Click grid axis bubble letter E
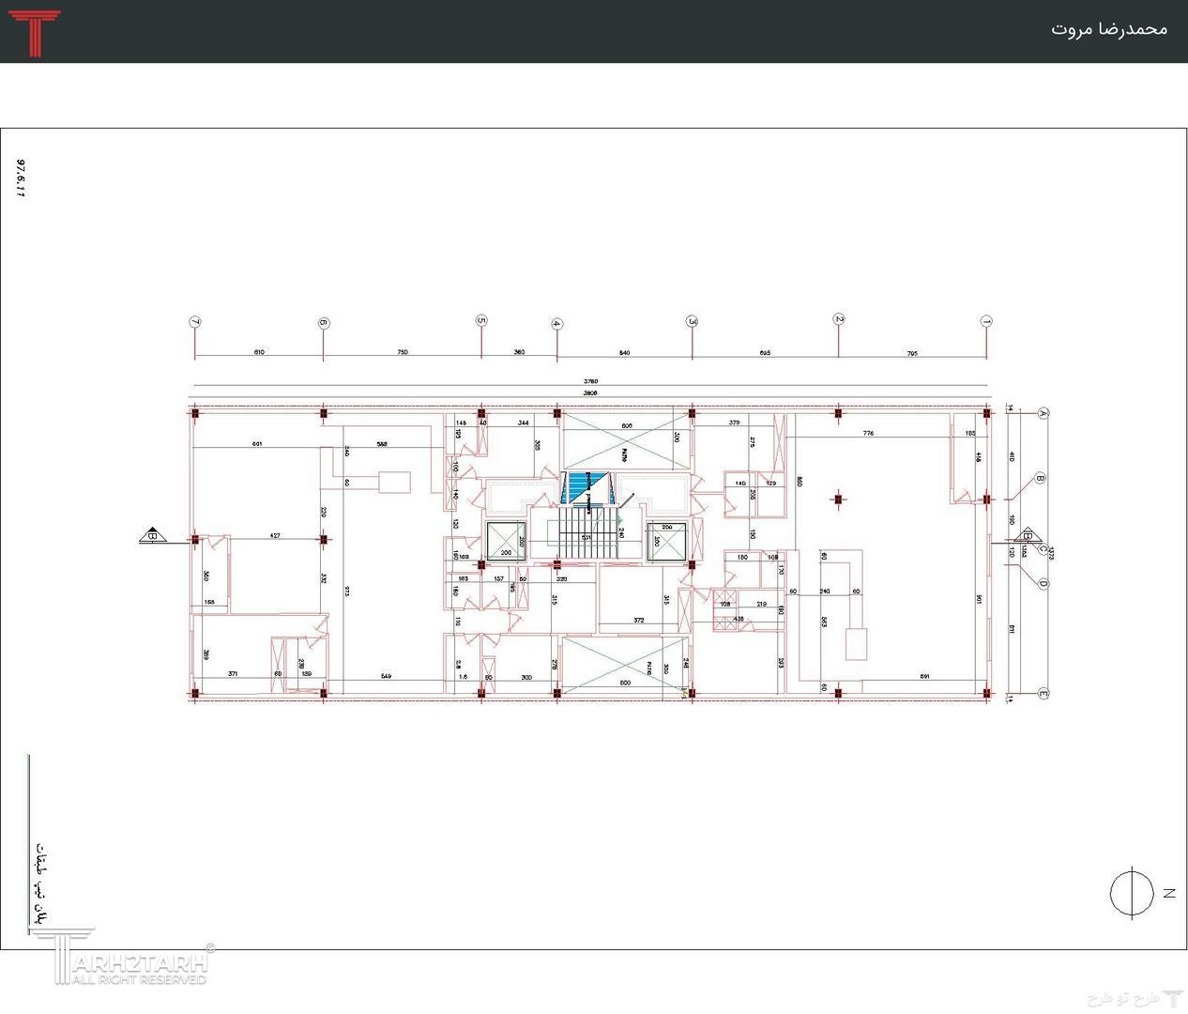Screen dimensions: 1188x1014 1043,694
